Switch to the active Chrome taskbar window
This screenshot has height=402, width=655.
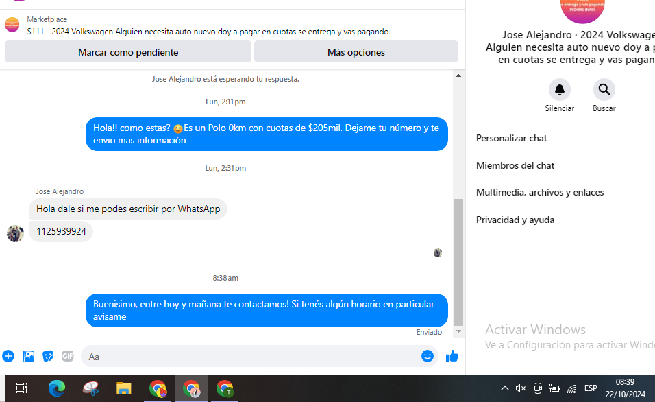[191, 388]
